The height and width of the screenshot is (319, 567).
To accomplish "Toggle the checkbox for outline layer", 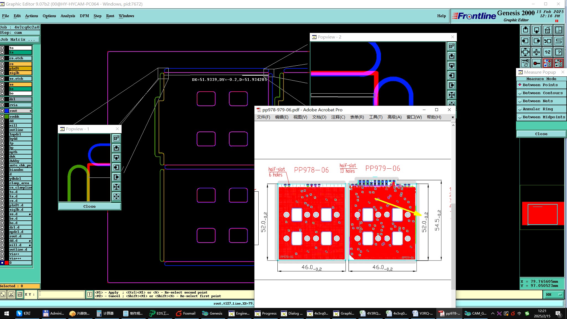I will coord(2,130).
